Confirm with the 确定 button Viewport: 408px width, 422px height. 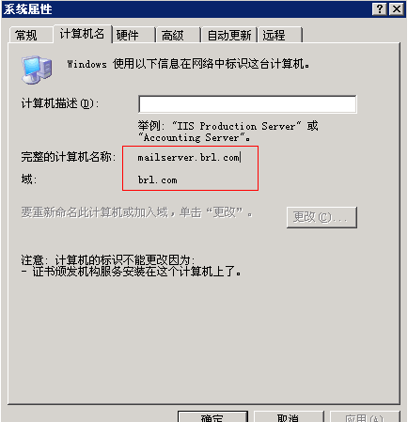pos(212,416)
